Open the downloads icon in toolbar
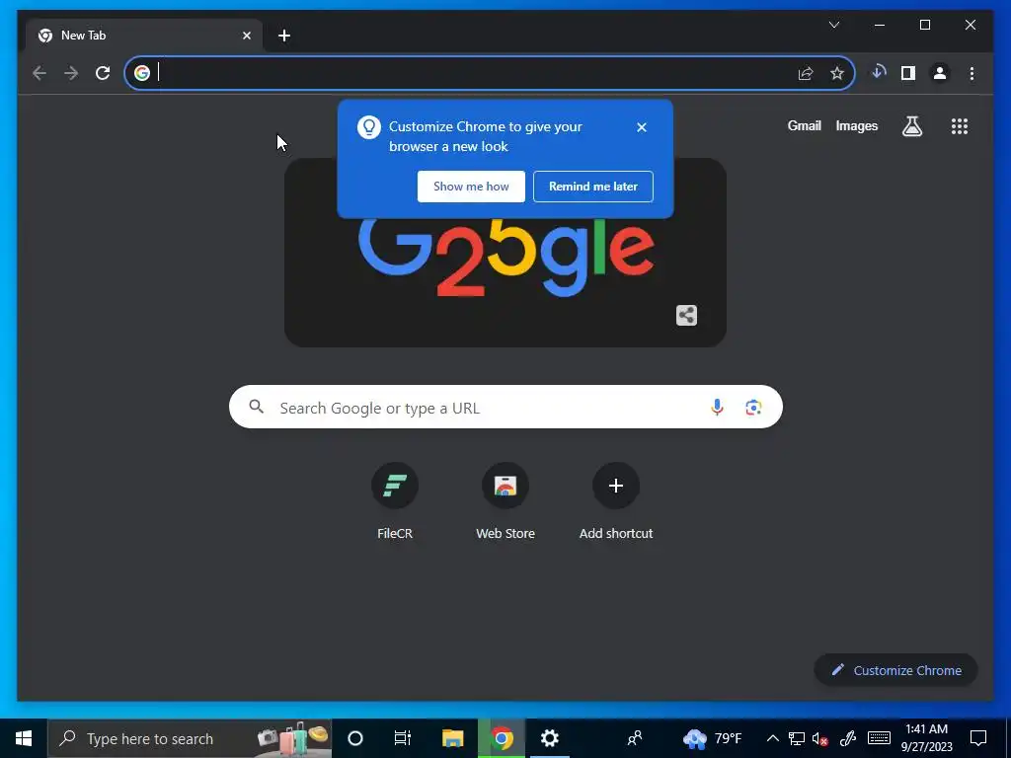This screenshot has height=758, width=1011. click(878, 73)
